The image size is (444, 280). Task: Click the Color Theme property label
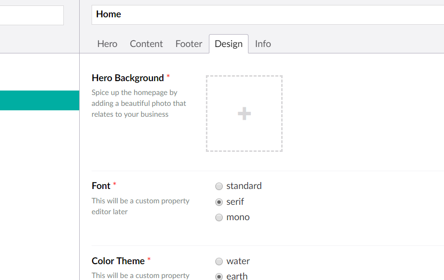coord(118,261)
